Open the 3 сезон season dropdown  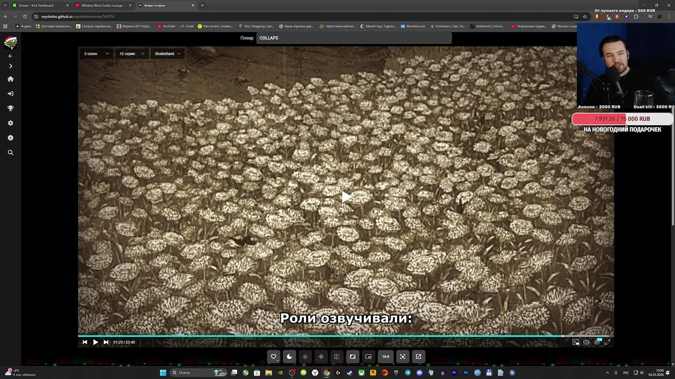click(96, 54)
